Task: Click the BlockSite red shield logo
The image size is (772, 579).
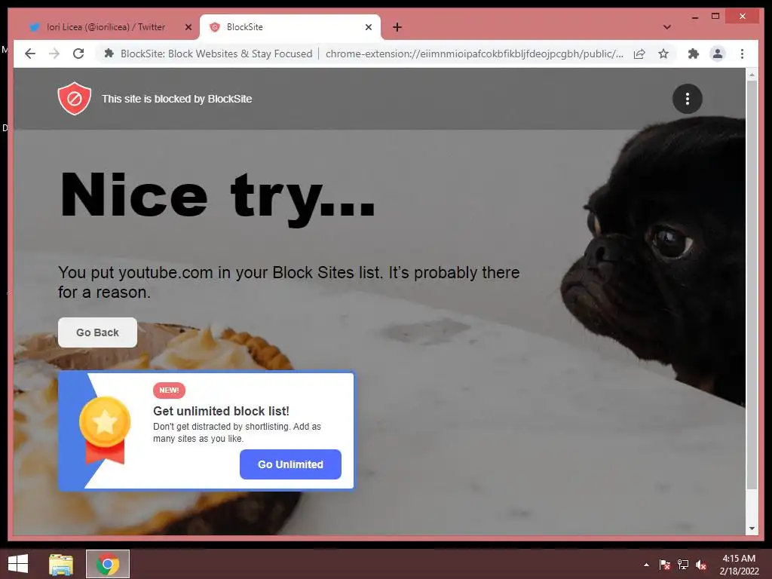Action: (75, 99)
